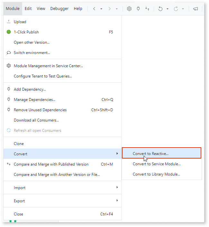Click the F5 shortcut label
The width and height of the screenshot is (209, 227).
pos(111,32)
